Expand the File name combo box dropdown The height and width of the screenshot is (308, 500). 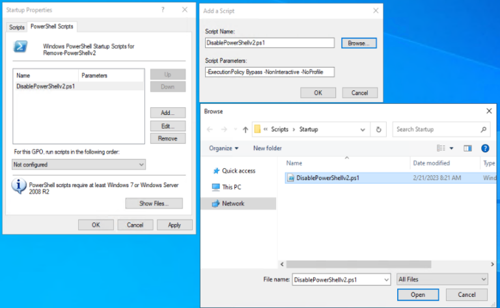point(386,279)
